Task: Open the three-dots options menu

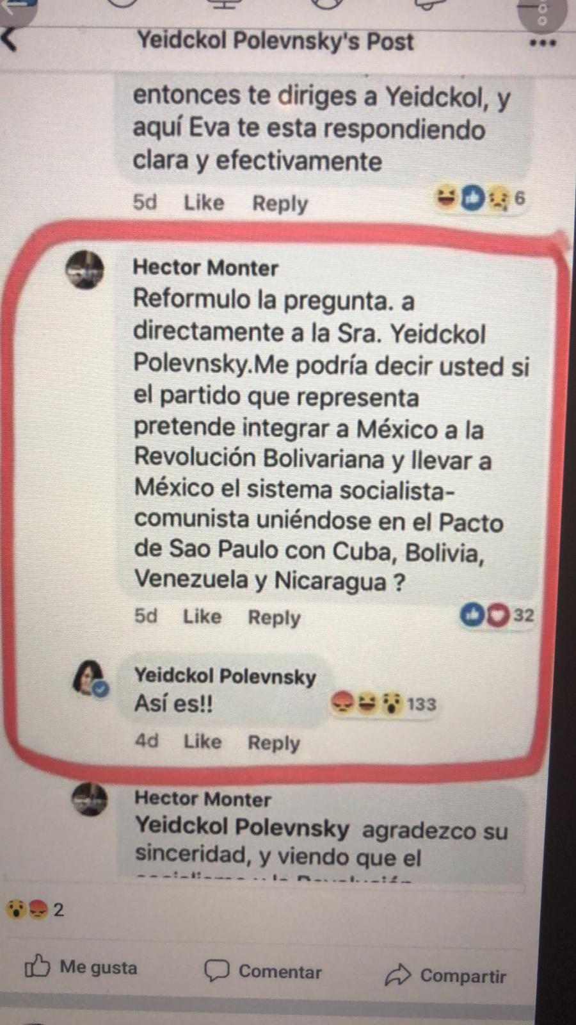Action: point(543,44)
